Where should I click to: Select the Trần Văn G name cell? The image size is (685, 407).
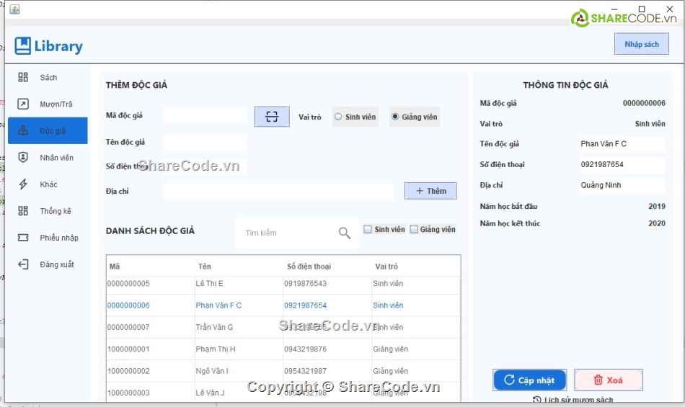[239, 327]
